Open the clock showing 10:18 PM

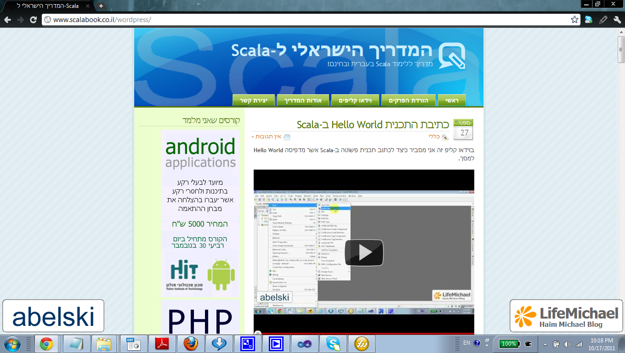(602, 343)
